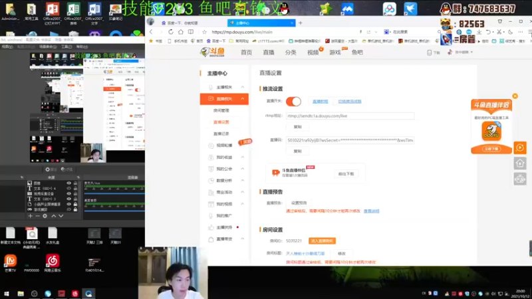Copy the 直播码 with its 复制 button
This screenshot has height=299, width=532.
[x=297, y=151]
